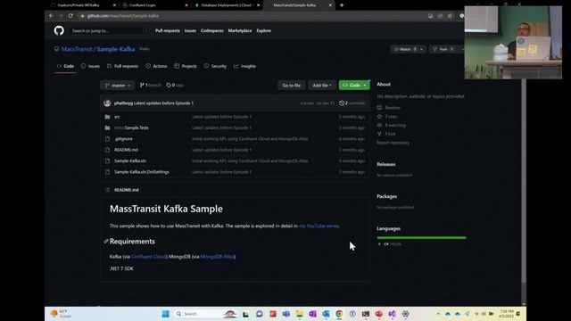Open the Actions tab

click(x=156, y=66)
